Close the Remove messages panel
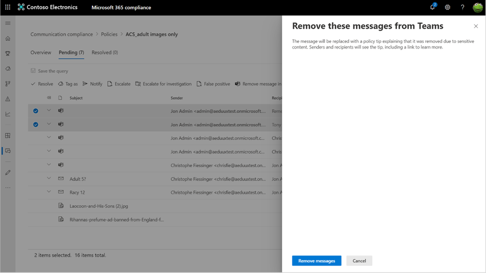 click(x=476, y=26)
